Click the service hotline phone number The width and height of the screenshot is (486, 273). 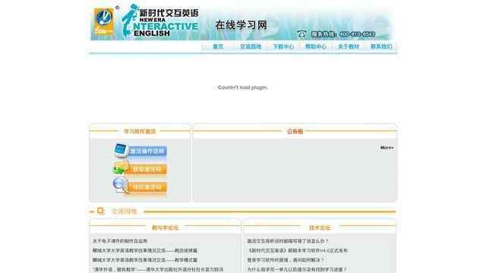(x=358, y=34)
